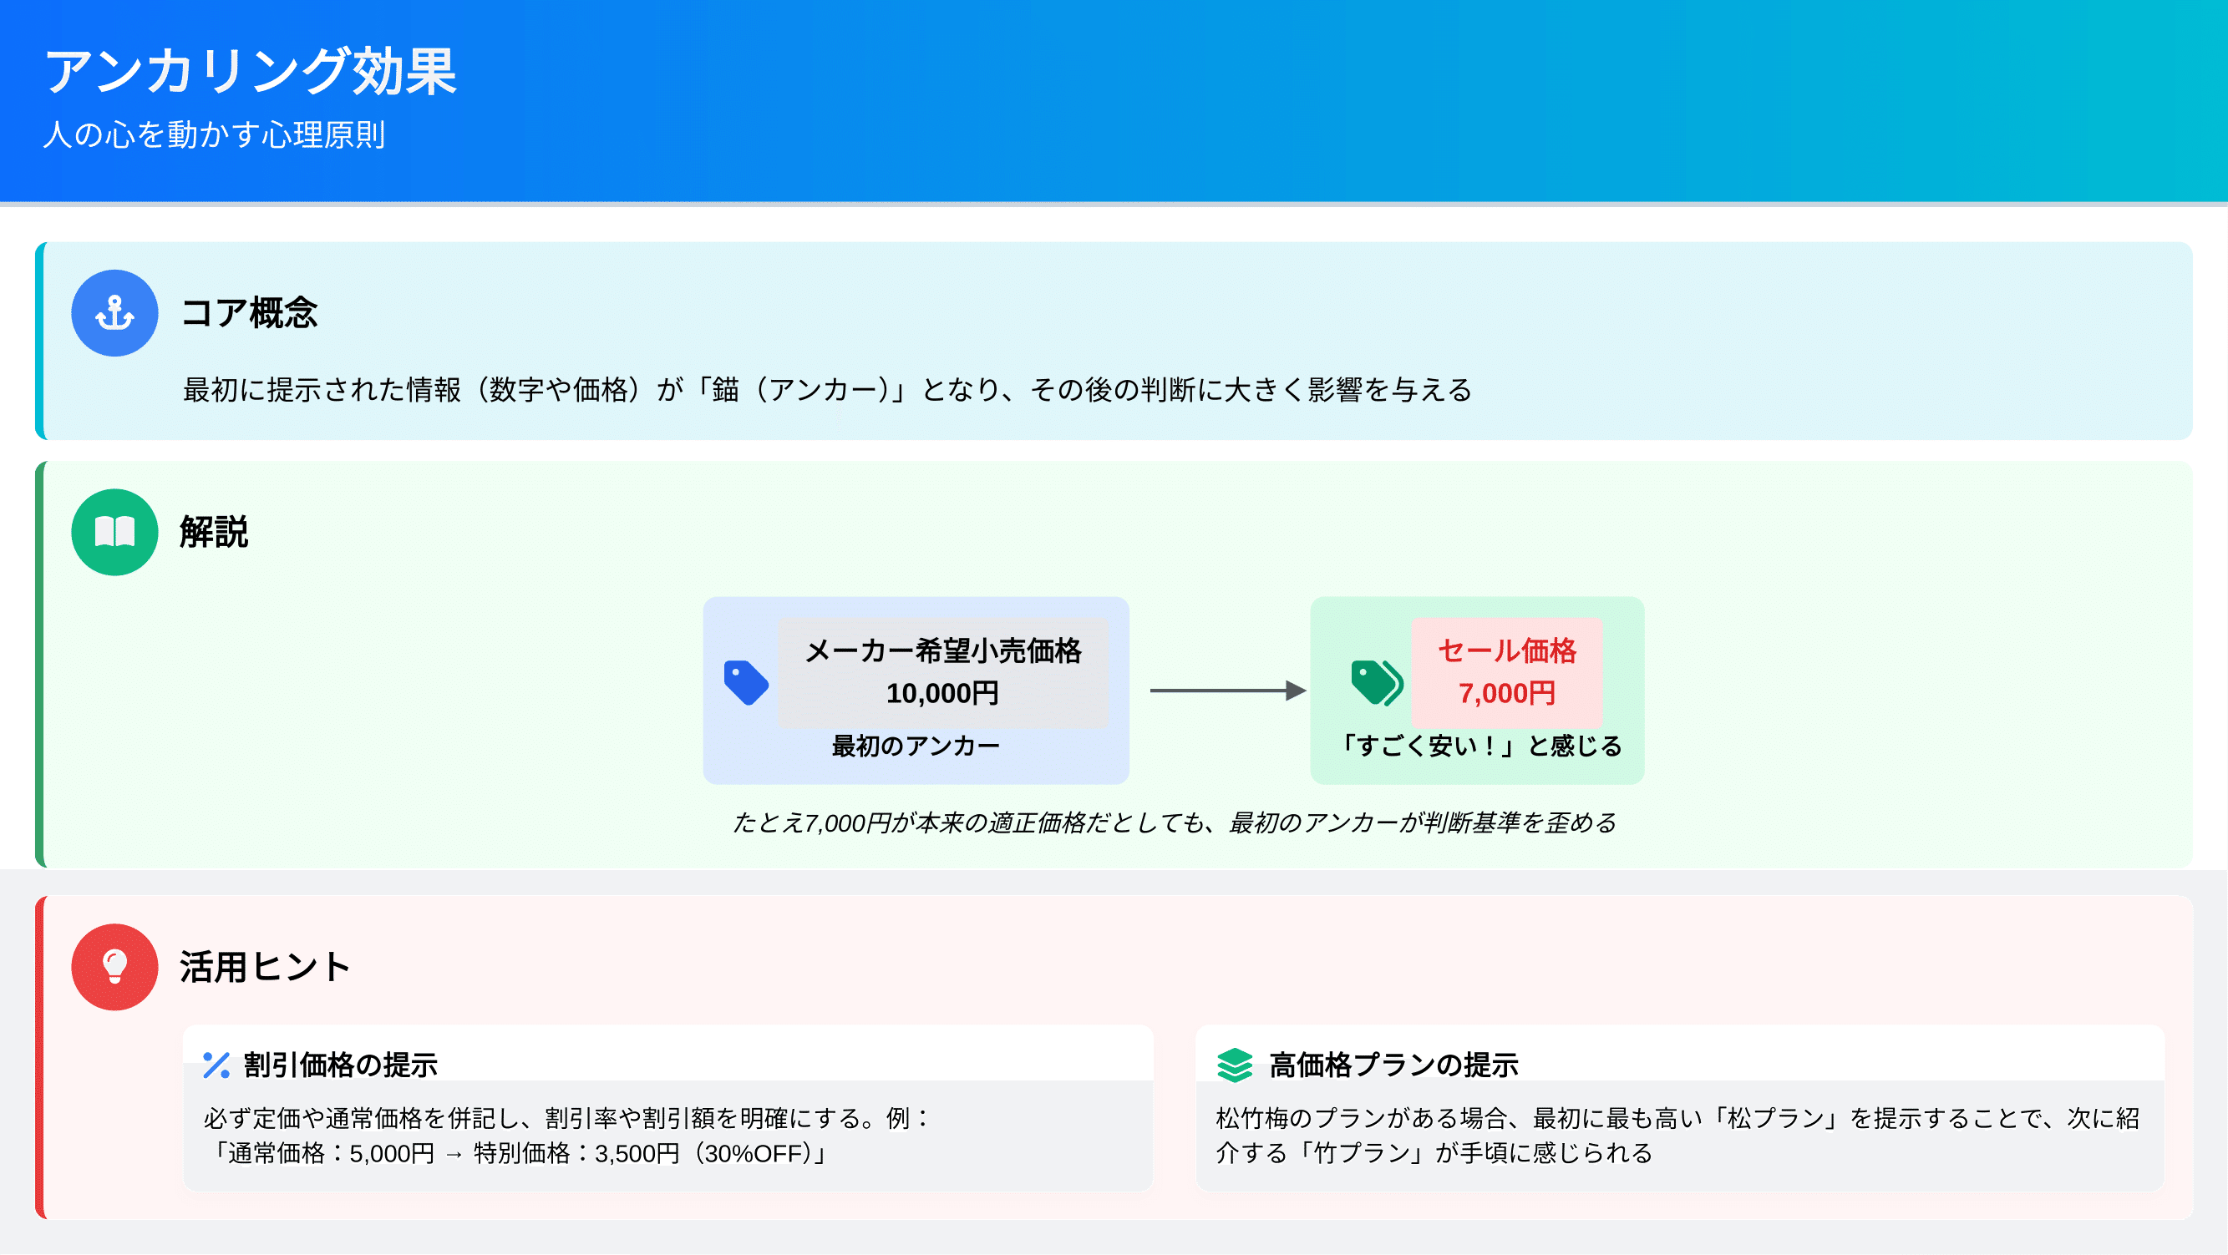Viewport: 2228px width, 1255px height.
Task: Click the 高価格プランの提示 card title
Action: click(1393, 1065)
